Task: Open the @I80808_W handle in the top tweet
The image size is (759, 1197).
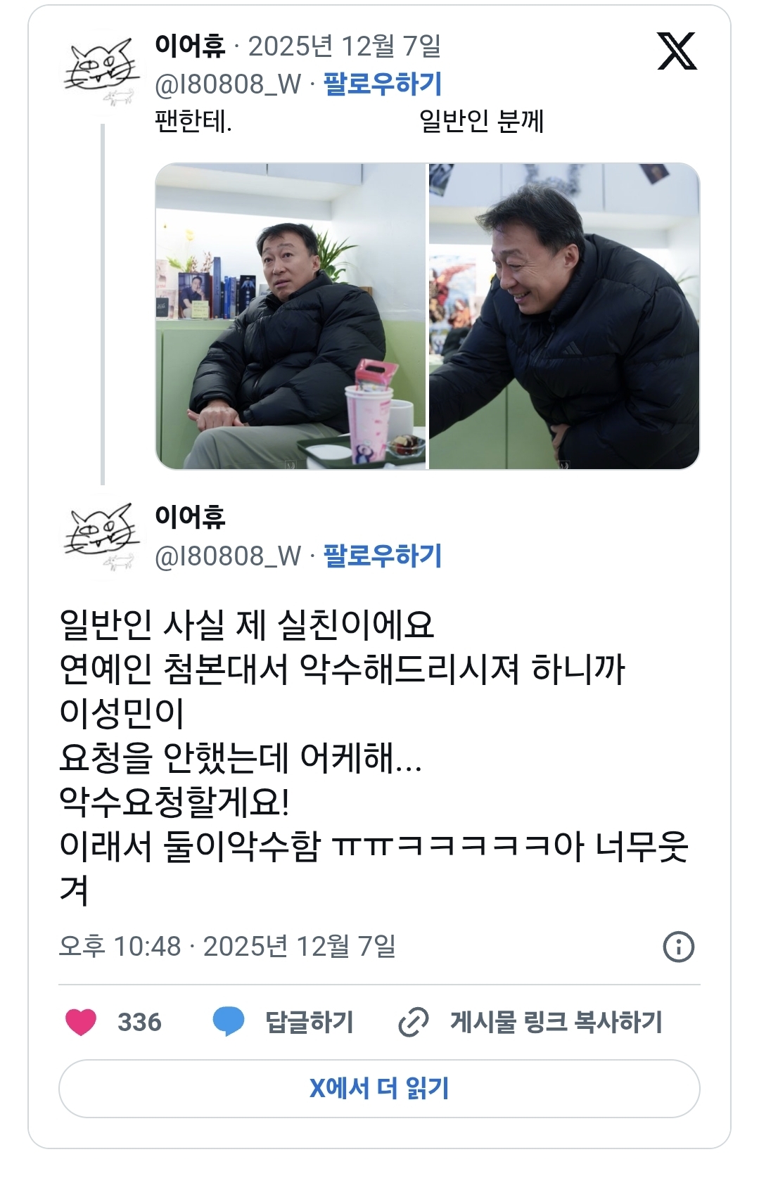Action: (228, 84)
